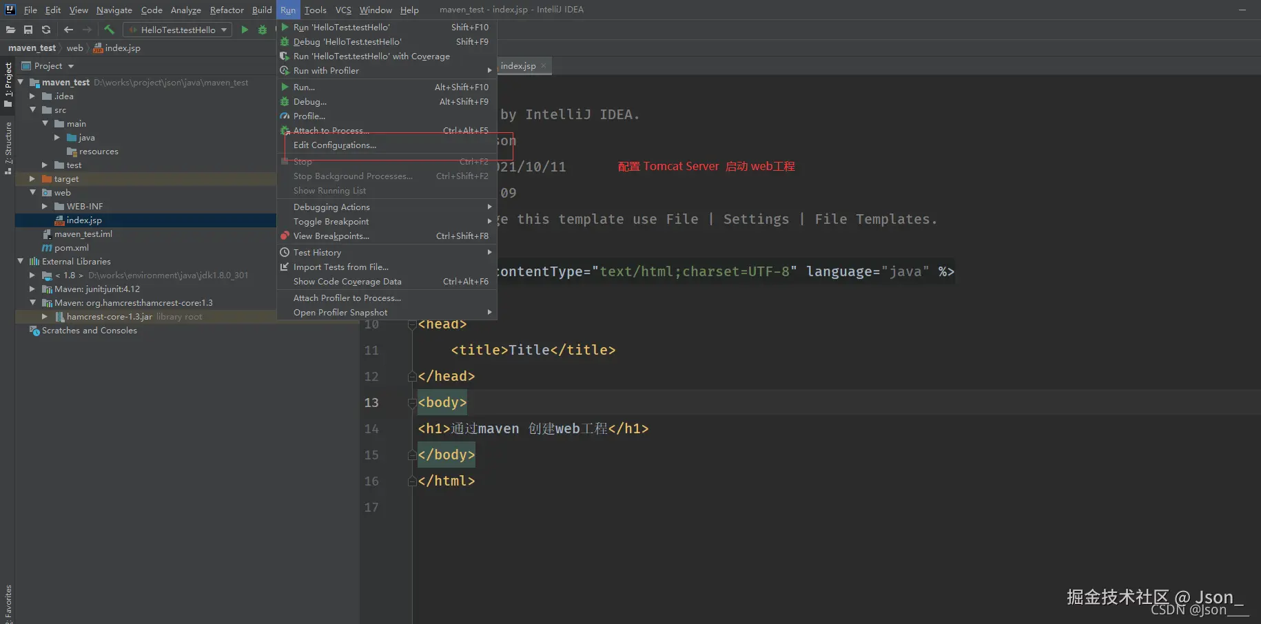1261x624 pixels.
Task: Click the Run with Profiler icon
Action: [x=285, y=70]
